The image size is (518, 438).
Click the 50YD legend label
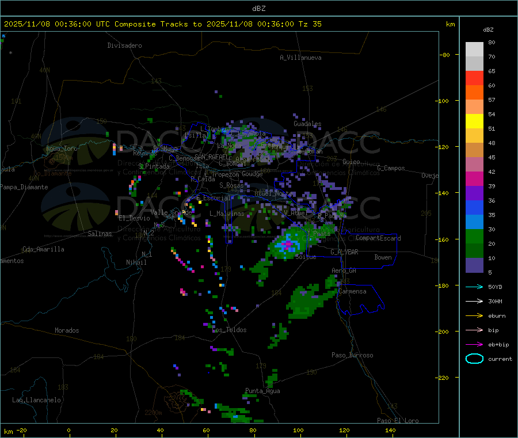coord(495,287)
